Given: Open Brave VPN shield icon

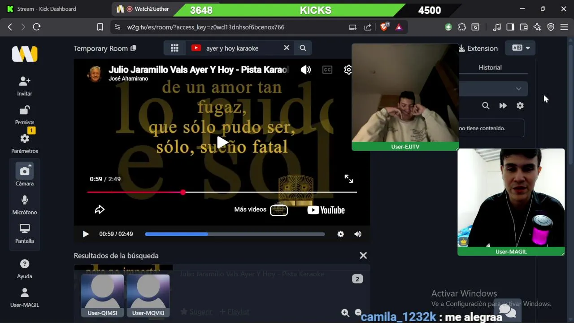Looking at the screenshot, I should (551, 27).
